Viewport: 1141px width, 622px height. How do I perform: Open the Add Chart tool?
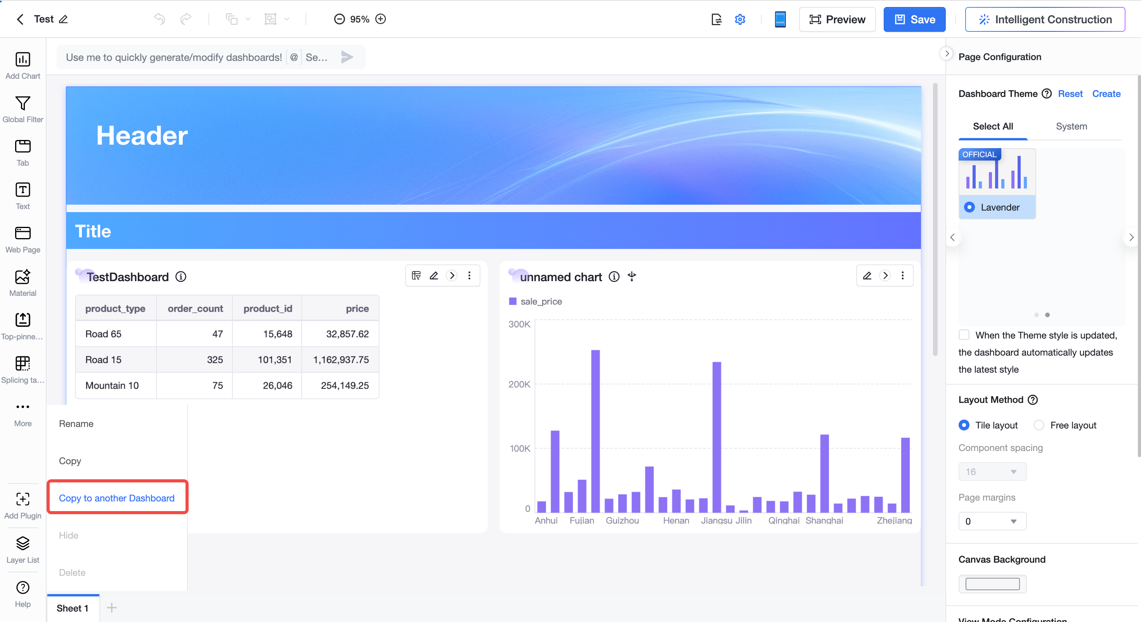point(23,65)
